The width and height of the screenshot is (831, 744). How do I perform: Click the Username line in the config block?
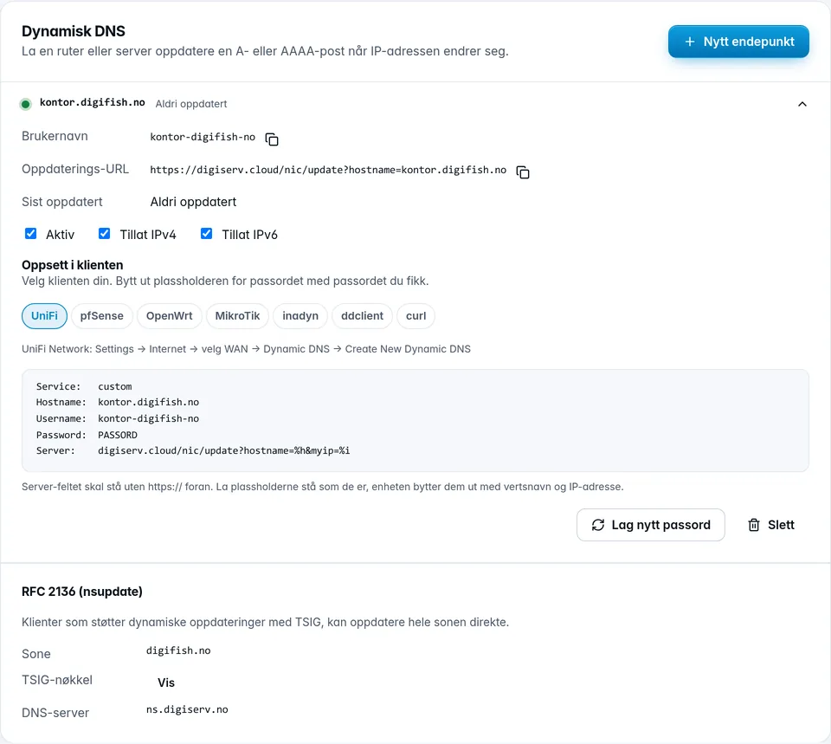pos(118,419)
